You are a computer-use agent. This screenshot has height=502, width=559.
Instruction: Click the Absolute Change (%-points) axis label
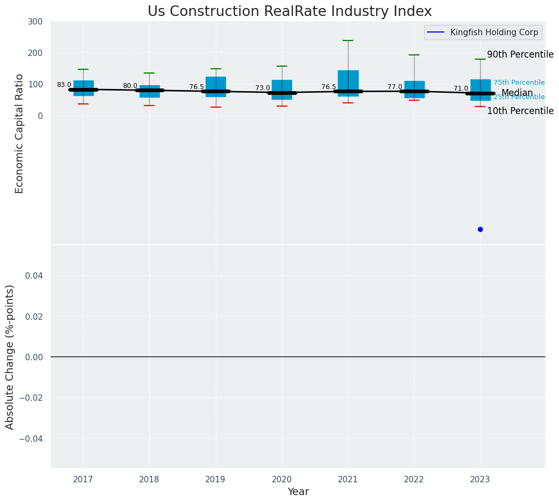[x=10, y=357]
